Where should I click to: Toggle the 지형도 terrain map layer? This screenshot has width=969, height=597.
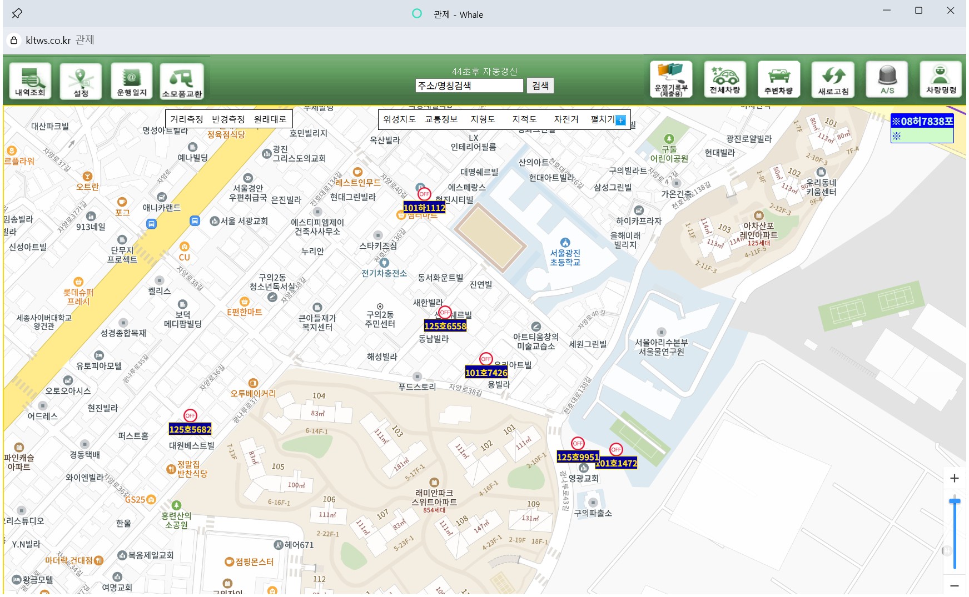tap(483, 119)
